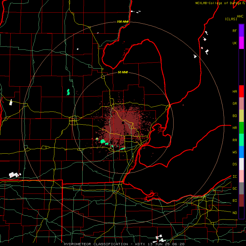Click the RF legend label
The width and height of the screenshot is (246, 246).
(235, 31)
